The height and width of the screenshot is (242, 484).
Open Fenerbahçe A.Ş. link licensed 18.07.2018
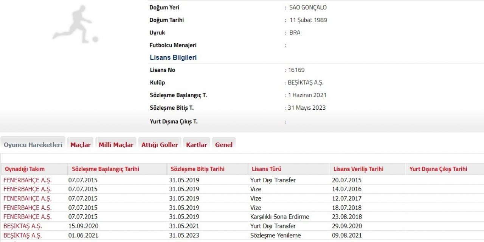(x=28, y=208)
